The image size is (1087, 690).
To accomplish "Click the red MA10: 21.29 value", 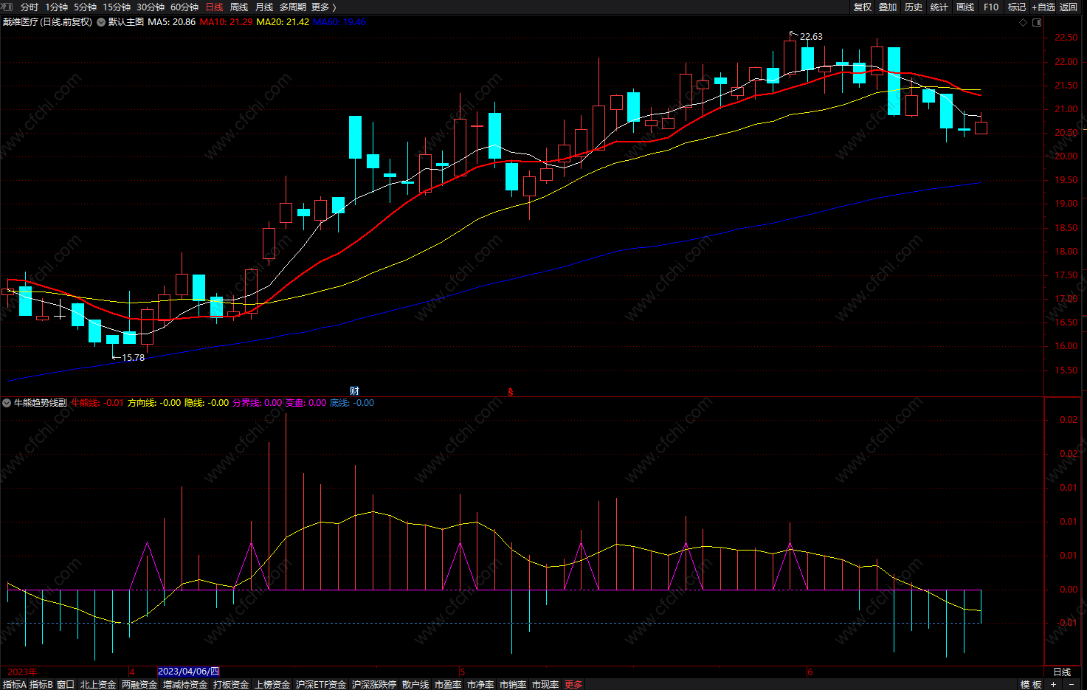I will [x=226, y=22].
